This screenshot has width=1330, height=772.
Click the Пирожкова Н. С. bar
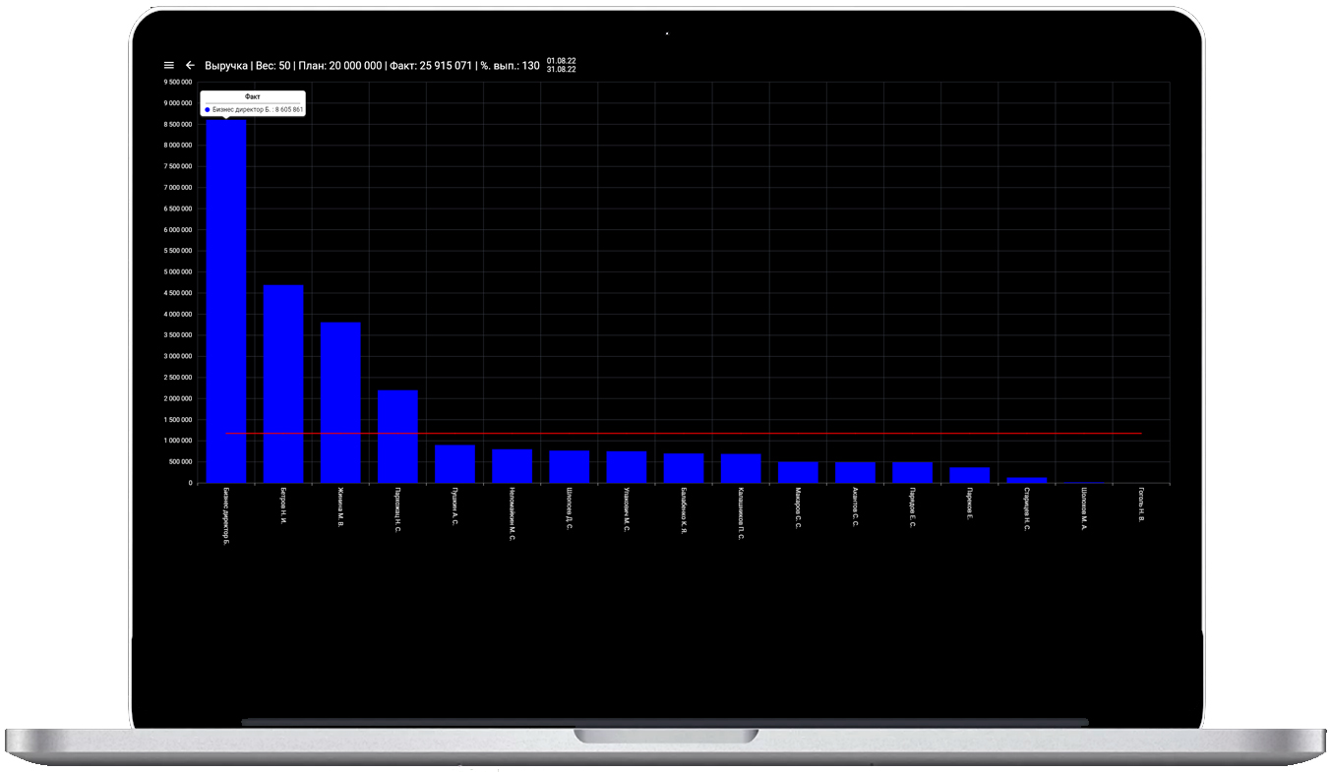397,438
